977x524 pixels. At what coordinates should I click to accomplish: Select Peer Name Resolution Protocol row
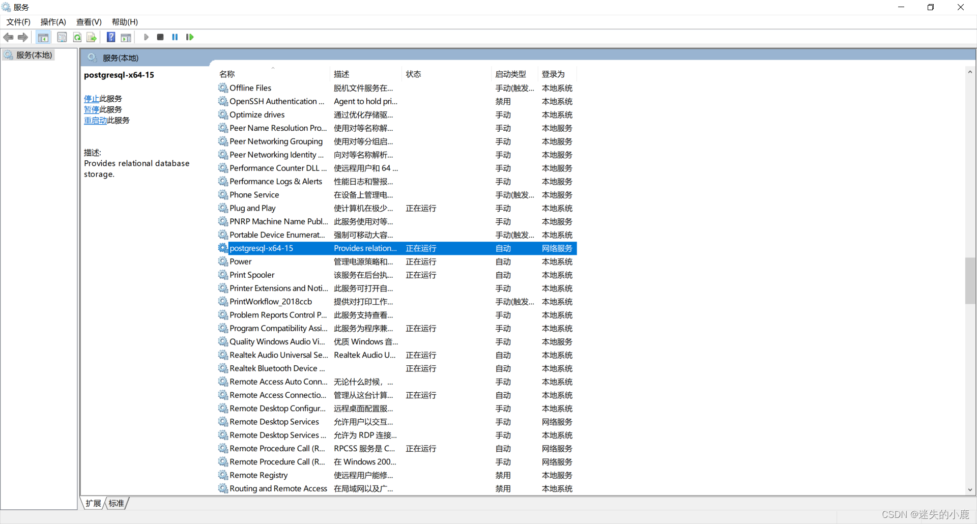click(x=397, y=128)
